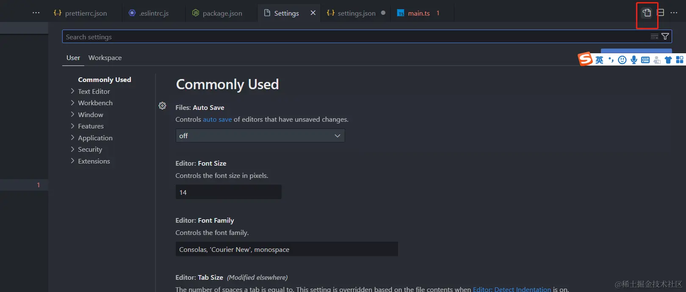
Task: Click the 'Editor: Font Family' setting title
Action: pyautogui.click(x=205, y=221)
